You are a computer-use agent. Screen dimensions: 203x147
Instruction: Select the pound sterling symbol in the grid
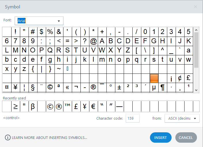pos(189,78)
